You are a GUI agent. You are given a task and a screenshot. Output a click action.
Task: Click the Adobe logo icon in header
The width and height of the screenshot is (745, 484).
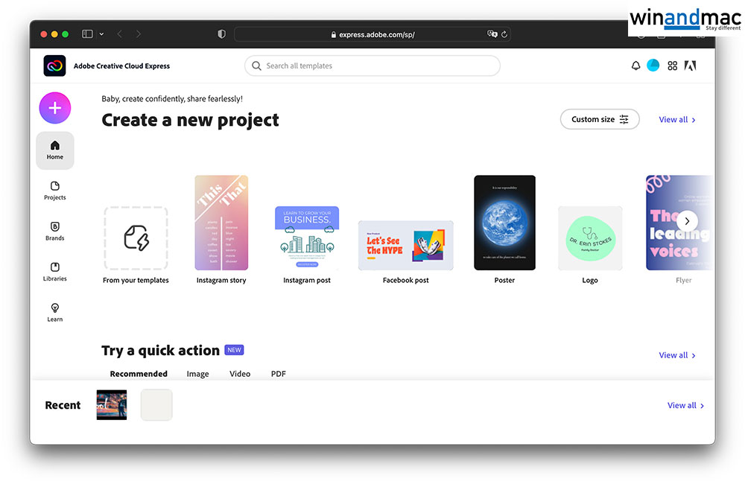(691, 66)
